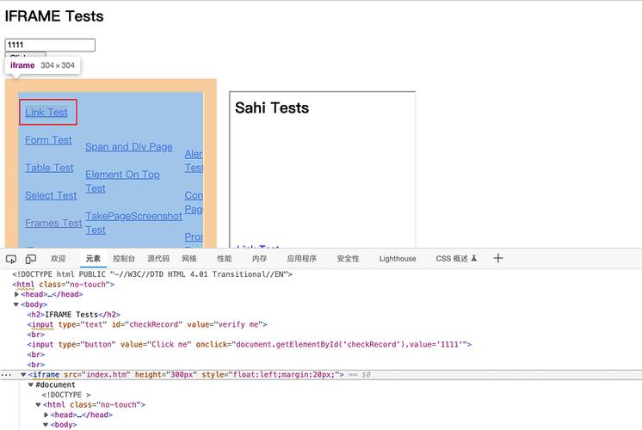
Task: Open the Table Test link
Action: click(x=49, y=168)
